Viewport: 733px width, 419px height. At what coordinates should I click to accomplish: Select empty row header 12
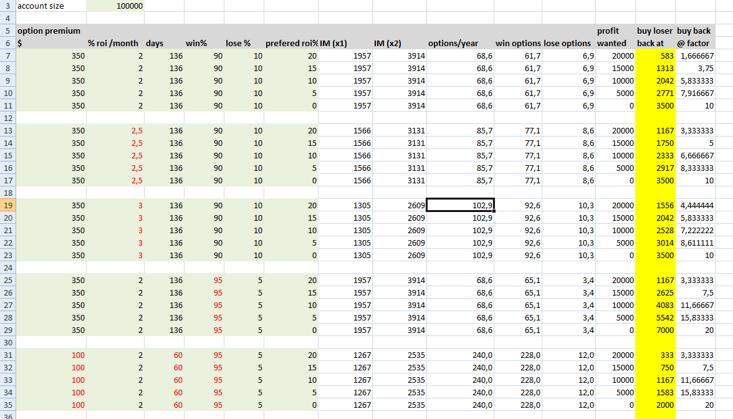(x=8, y=118)
